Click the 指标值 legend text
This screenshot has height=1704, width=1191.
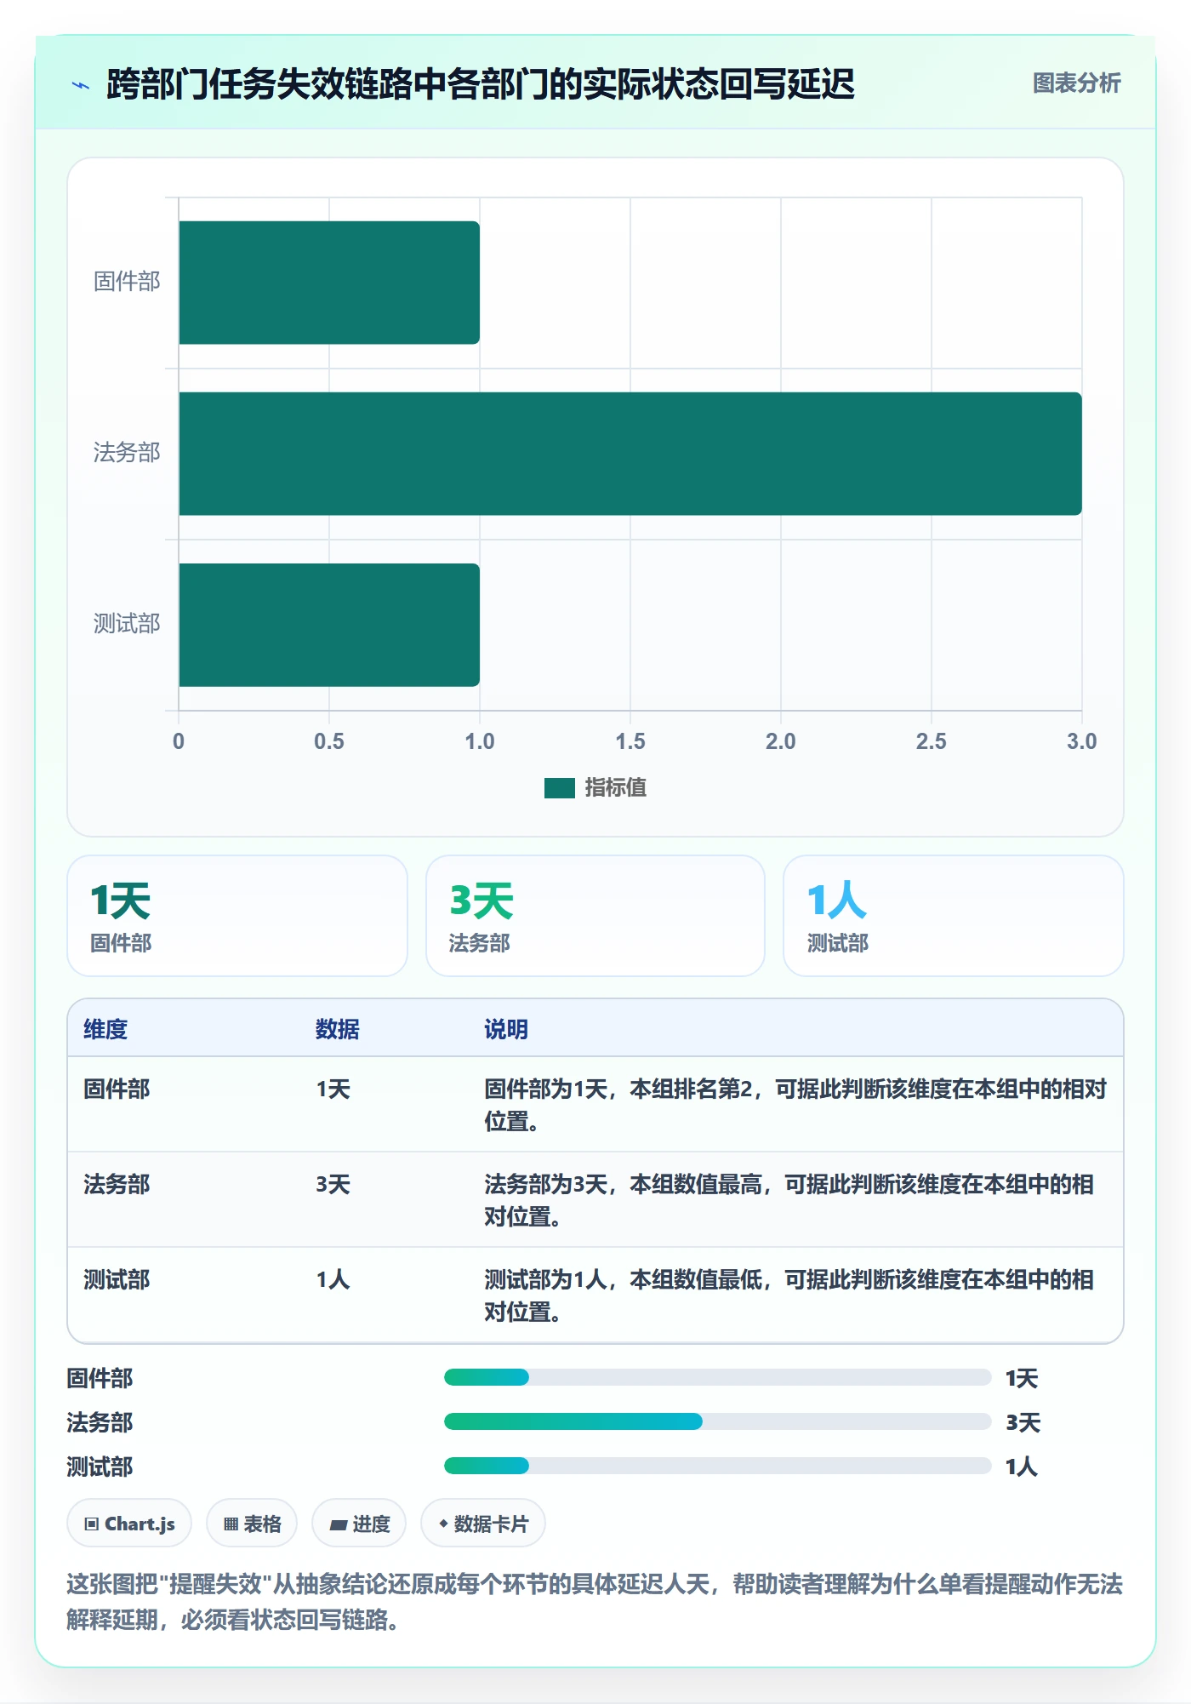[x=616, y=788]
